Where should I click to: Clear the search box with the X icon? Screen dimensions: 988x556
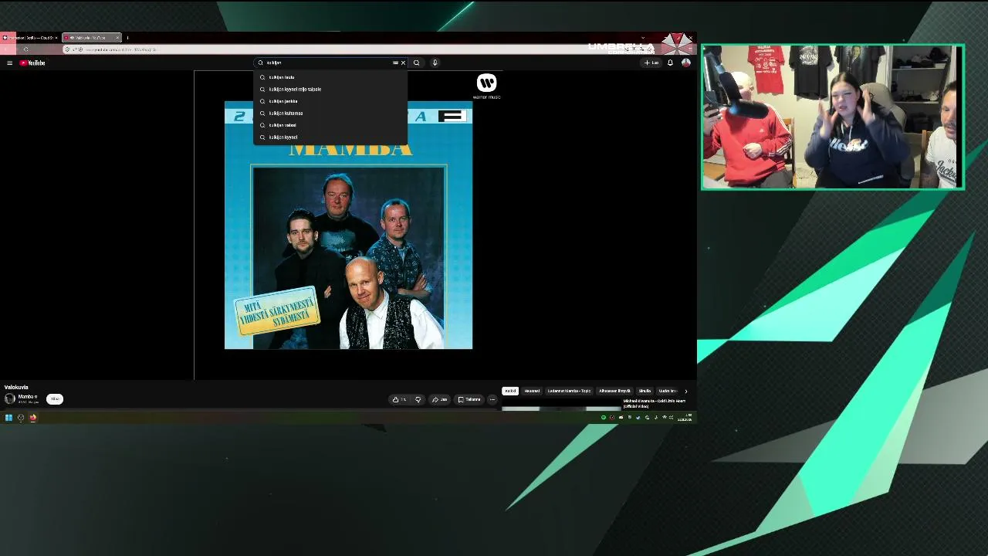[x=403, y=63]
